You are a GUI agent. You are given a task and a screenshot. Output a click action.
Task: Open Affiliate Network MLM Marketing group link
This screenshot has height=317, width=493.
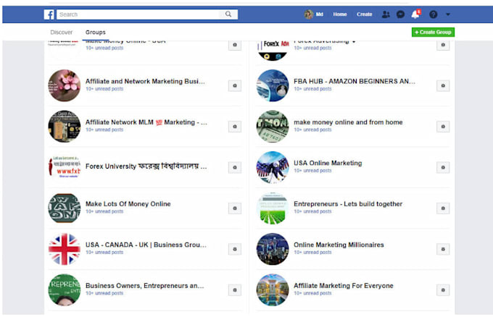pos(146,122)
